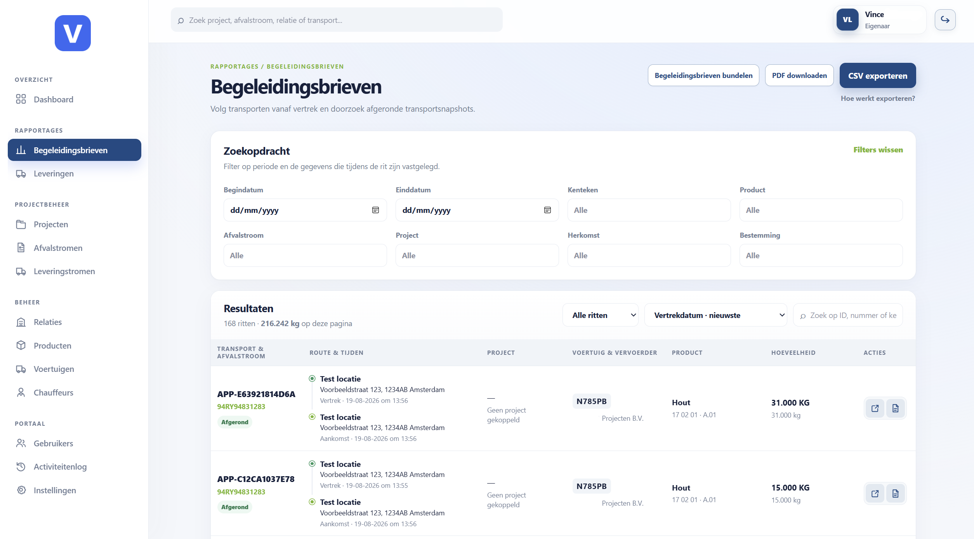Click Filters wissen link
The width and height of the screenshot is (974, 539).
point(878,150)
